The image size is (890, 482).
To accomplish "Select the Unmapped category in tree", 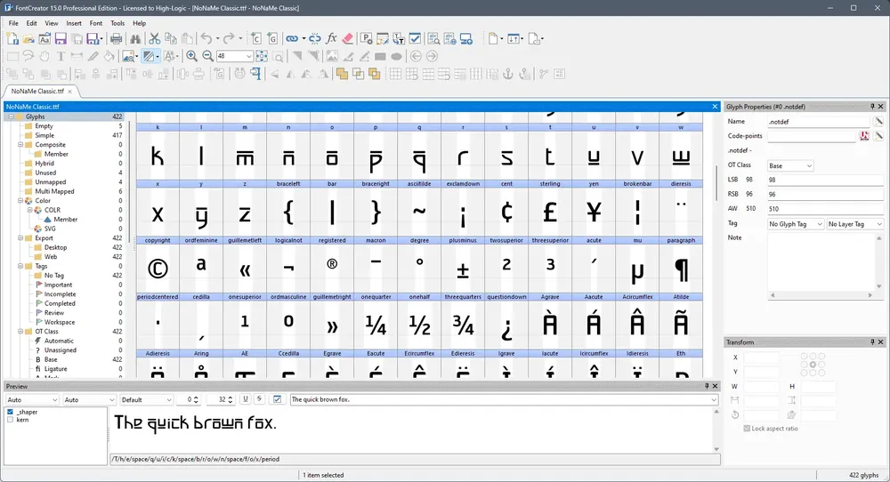I will tap(51, 182).
